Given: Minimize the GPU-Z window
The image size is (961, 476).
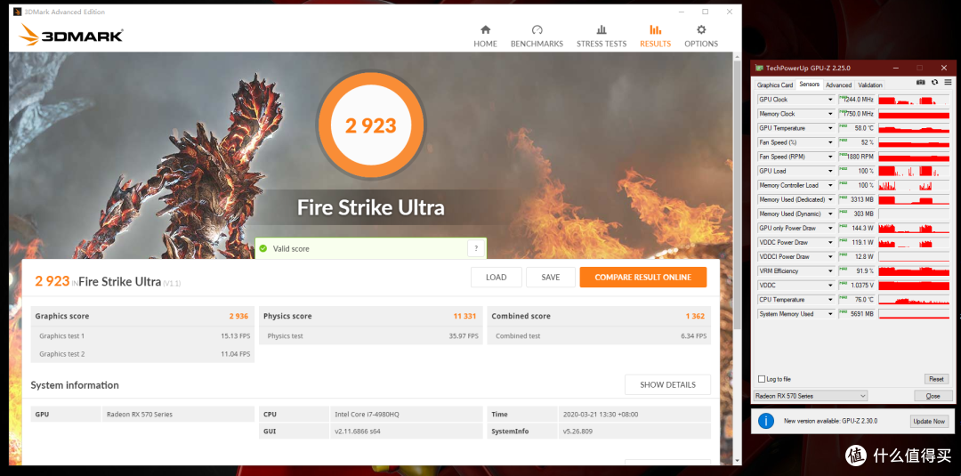Looking at the screenshot, I should (x=897, y=68).
